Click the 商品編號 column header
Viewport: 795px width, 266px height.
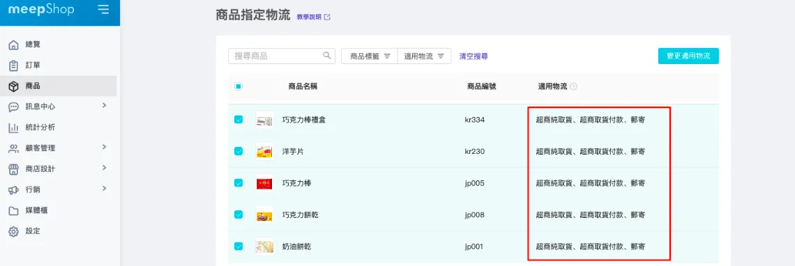pos(482,86)
